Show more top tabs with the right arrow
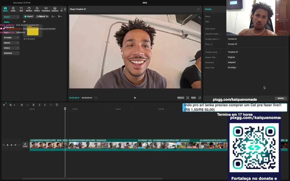This screenshot has height=181, width=290. tap(65, 9)
